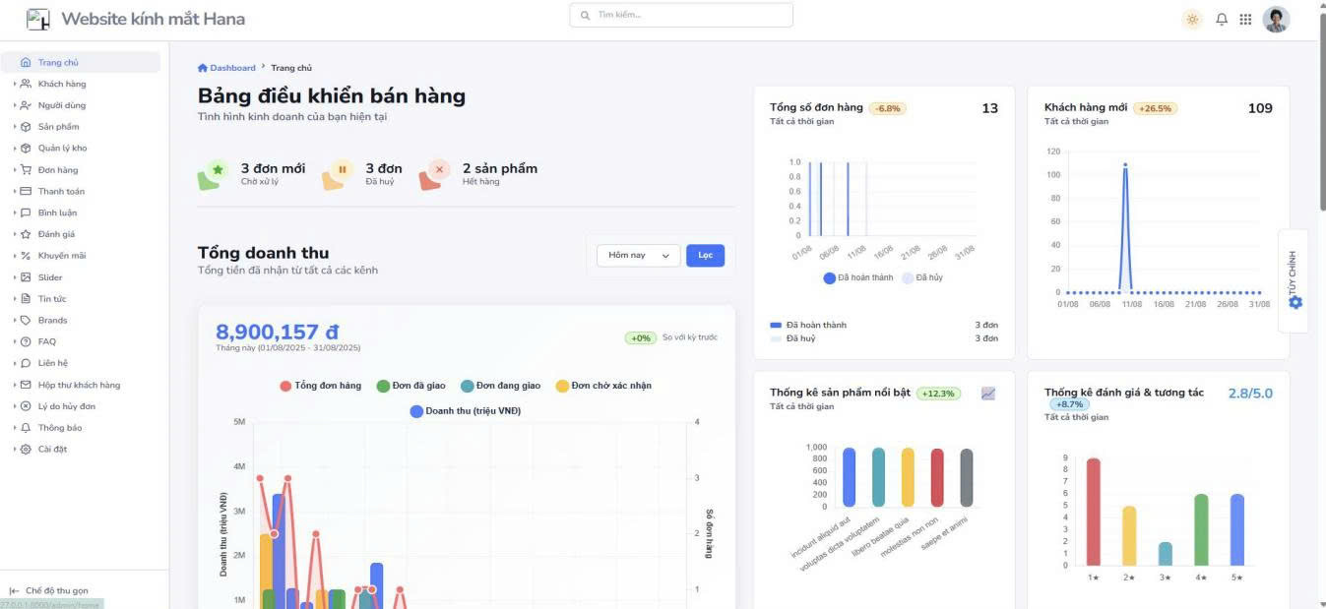Toggle Đã hủy legend in orders chart
Image resolution: width=1326 pixels, height=609 pixels.
[x=921, y=278]
